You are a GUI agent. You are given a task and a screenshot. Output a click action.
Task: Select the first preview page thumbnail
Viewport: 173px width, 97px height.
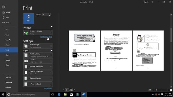(84, 51)
